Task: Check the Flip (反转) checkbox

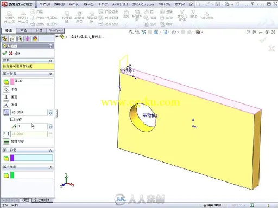Action: pos(12,119)
